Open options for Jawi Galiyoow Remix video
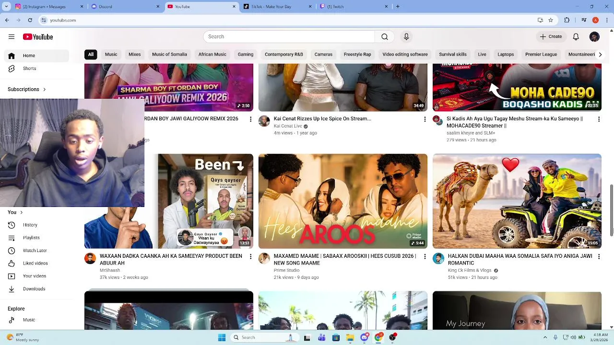Screen dimensions: 614x345 [x=250, y=119]
